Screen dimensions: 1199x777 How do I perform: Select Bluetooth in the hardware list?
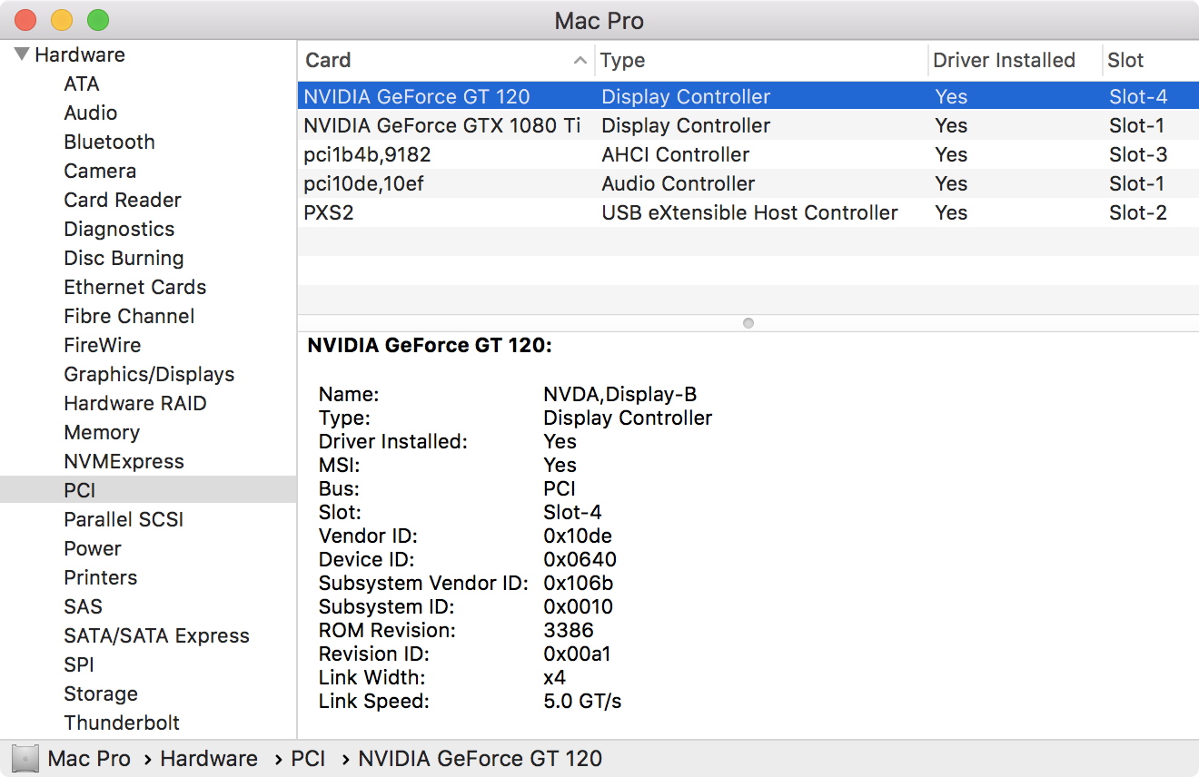pos(109,142)
